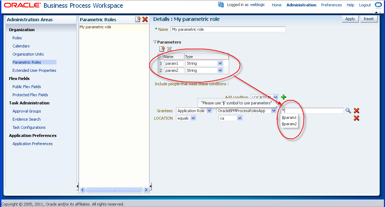Click the param2 name field

click(174, 70)
